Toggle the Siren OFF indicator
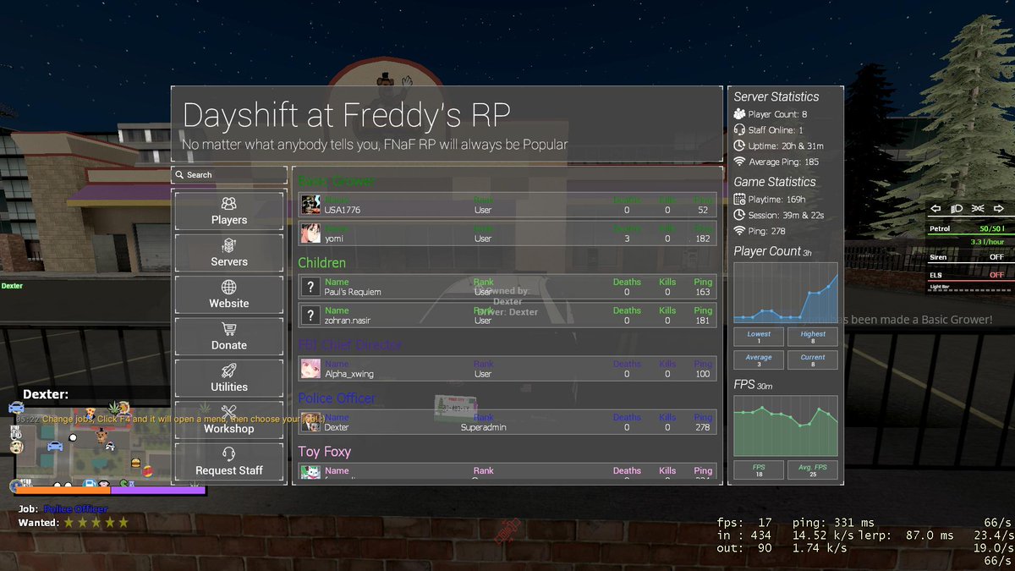Screen dimensions: 1015x571 [996, 257]
